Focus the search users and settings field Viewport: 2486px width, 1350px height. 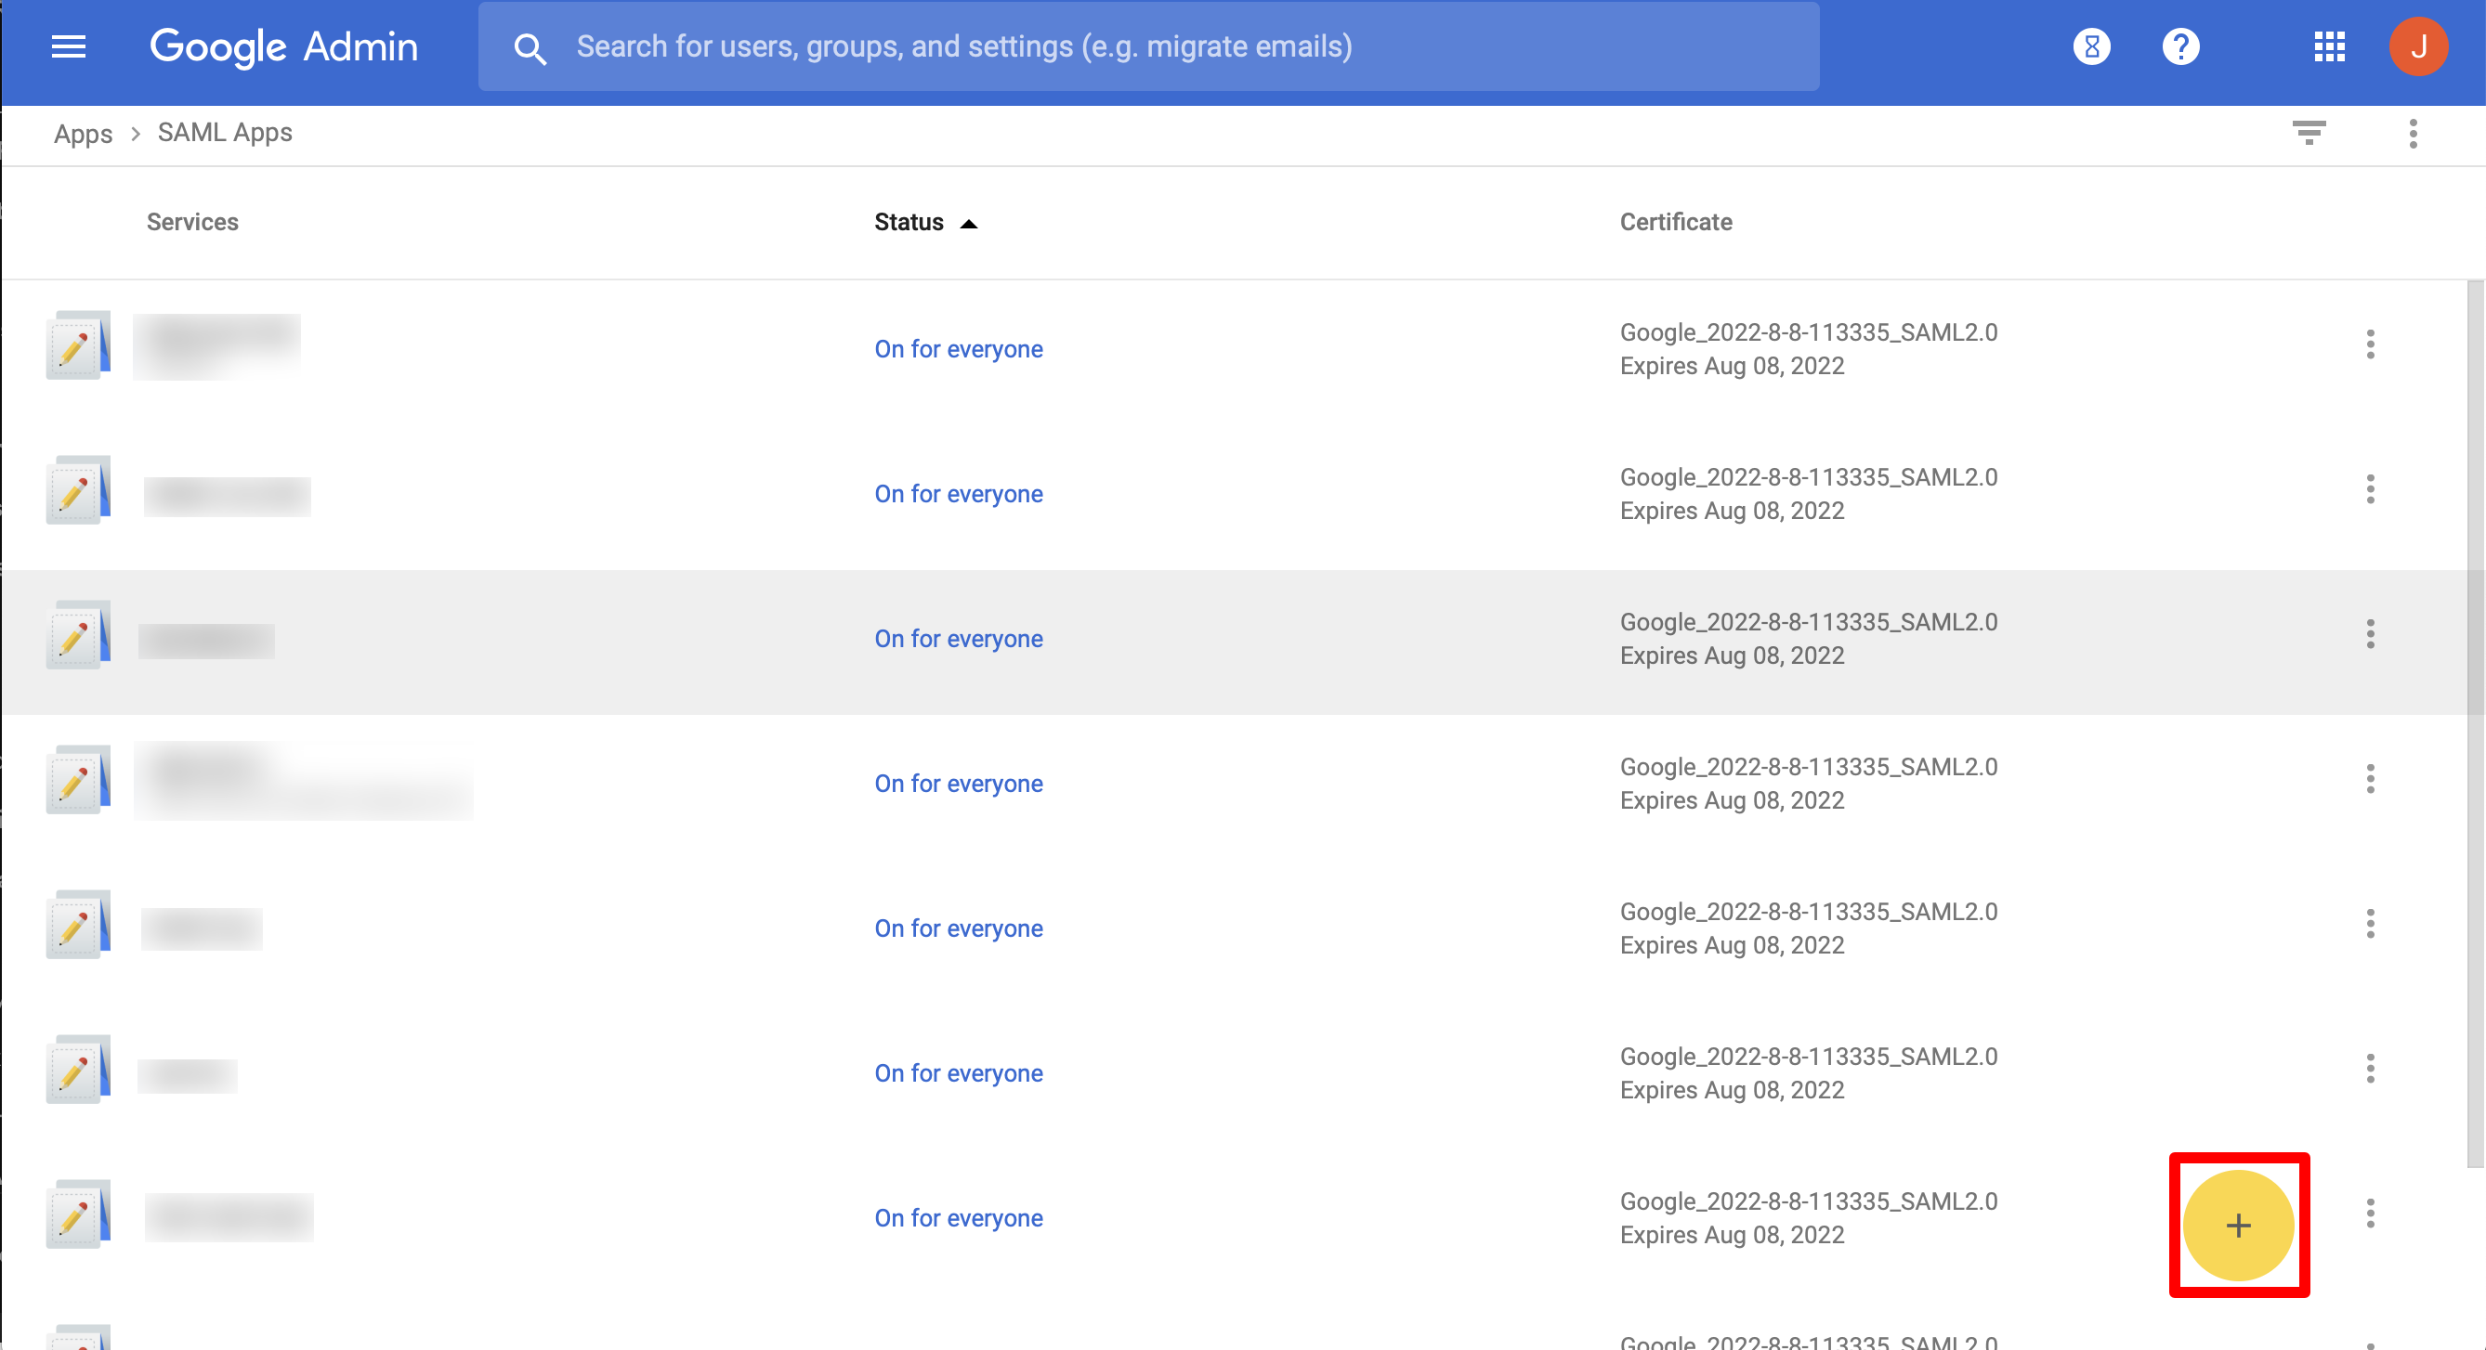[1148, 46]
